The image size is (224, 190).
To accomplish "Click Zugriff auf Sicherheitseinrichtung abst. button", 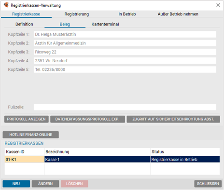I will coord(173,119).
